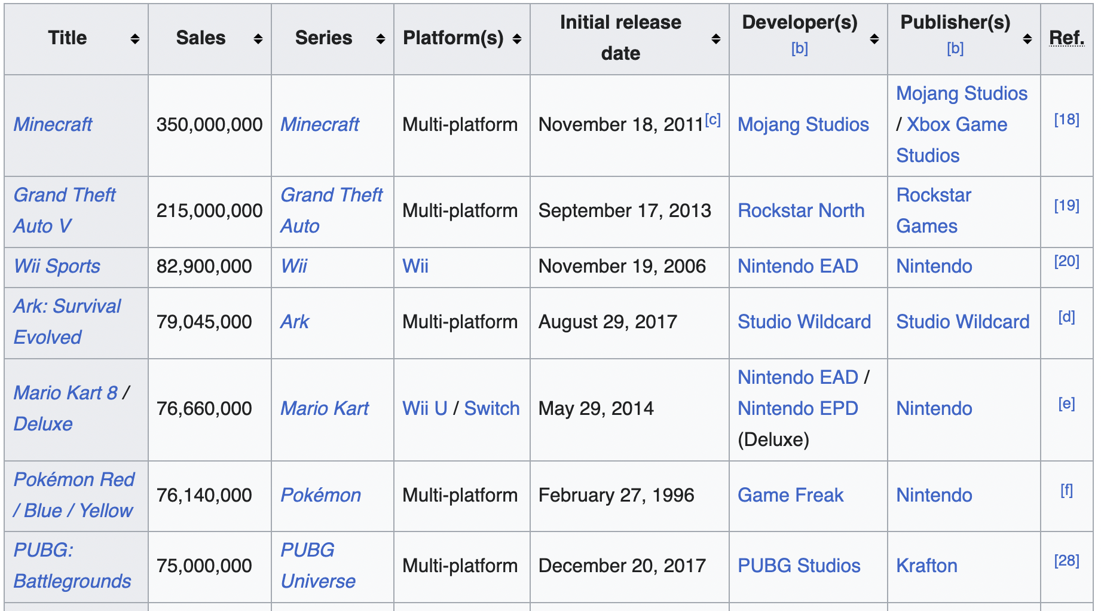
Task: Open Studio Wildcard publisher link
Action: coord(963,322)
